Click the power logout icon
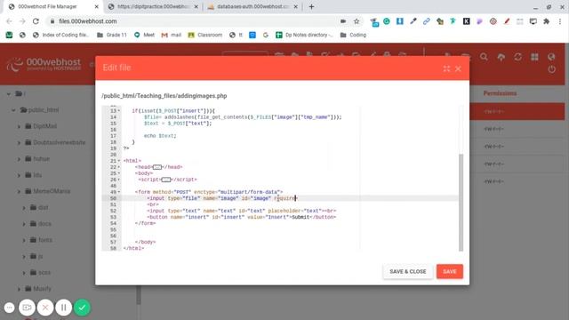 [551, 69]
